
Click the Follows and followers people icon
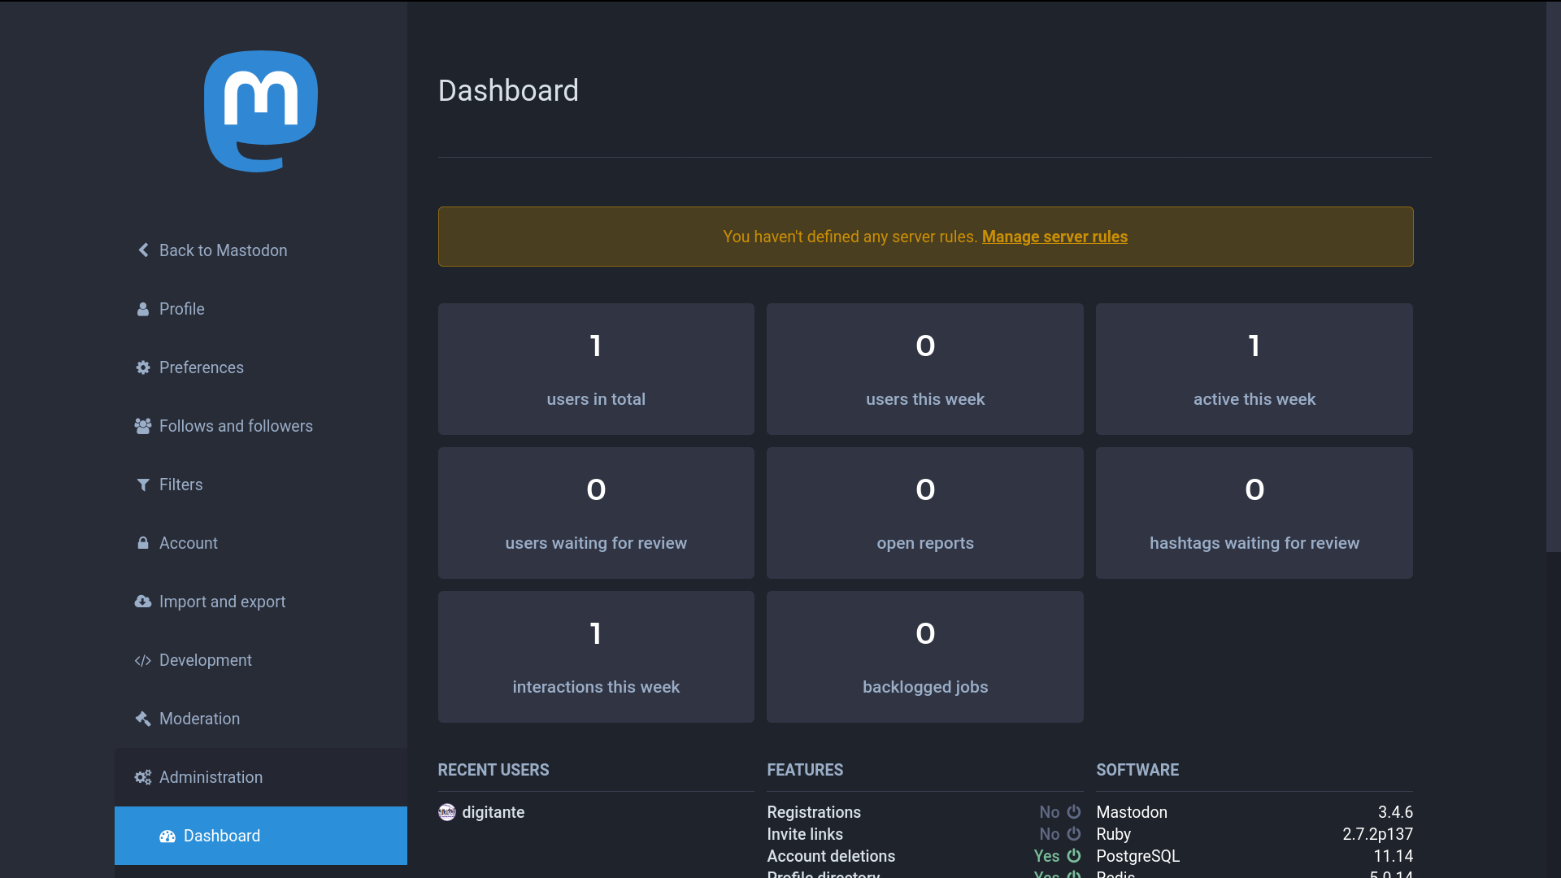point(143,426)
